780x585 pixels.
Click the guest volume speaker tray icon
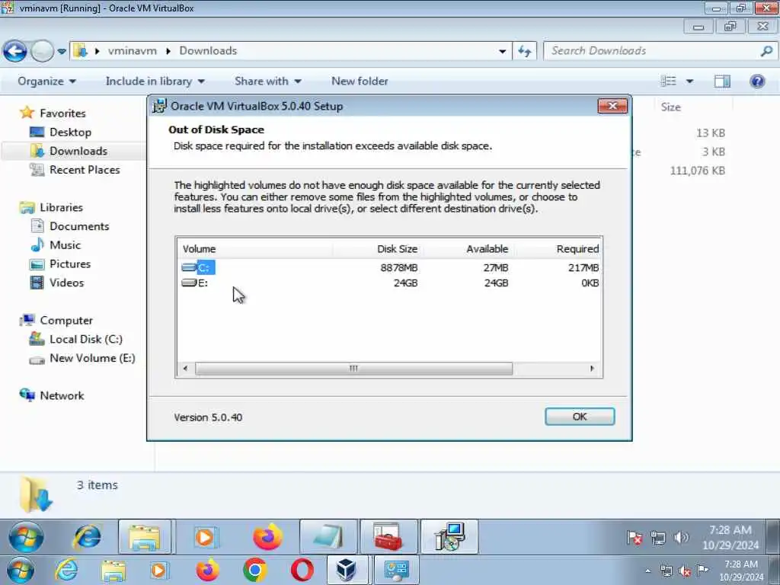tap(680, 538)
